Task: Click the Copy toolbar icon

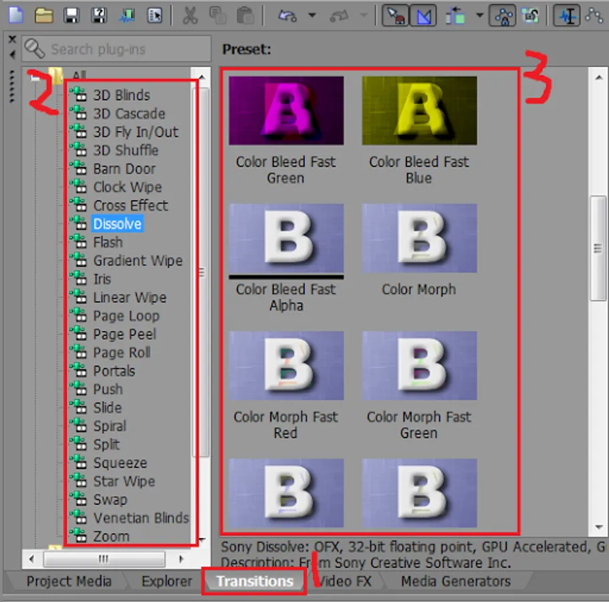Action: tap(217, 15)
